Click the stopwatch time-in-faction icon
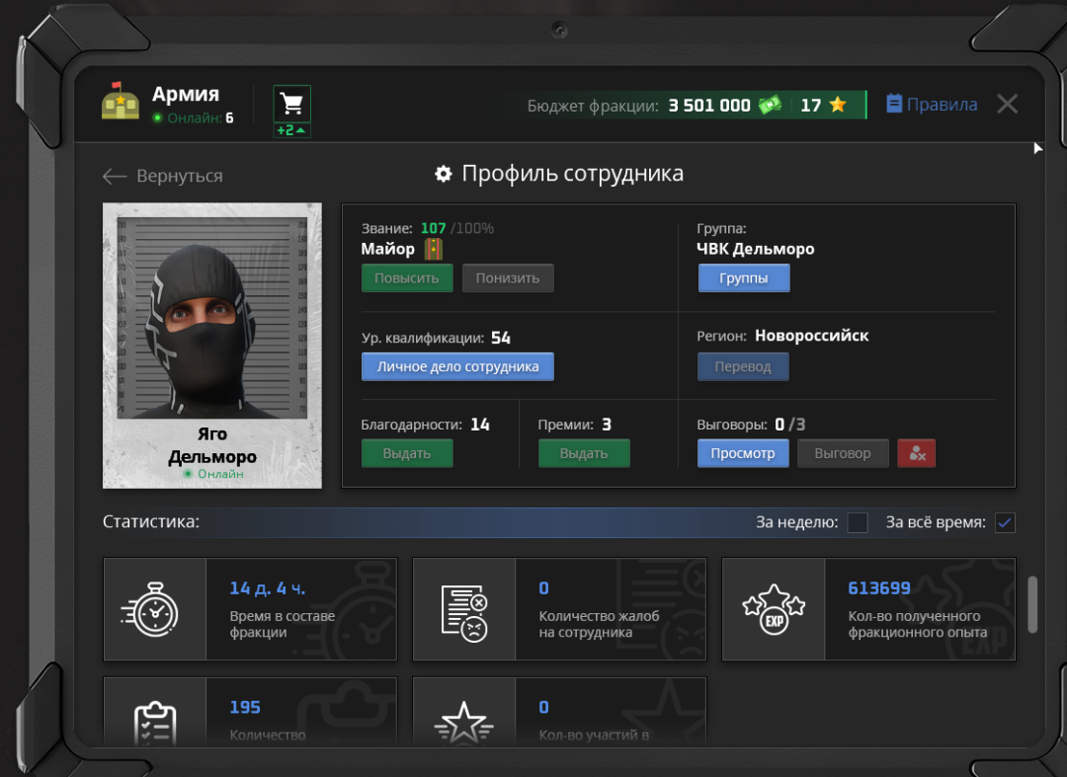This screenshot has height=777, width=1067. tap(154, 609)
